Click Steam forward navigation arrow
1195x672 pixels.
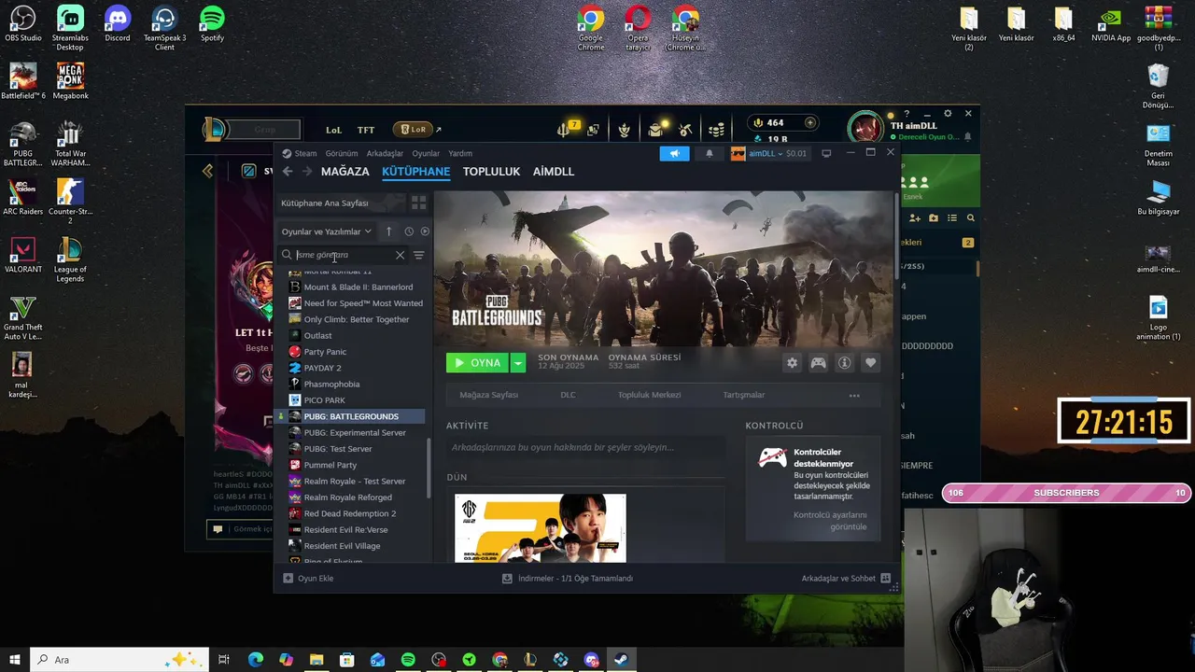pos(307,172)
